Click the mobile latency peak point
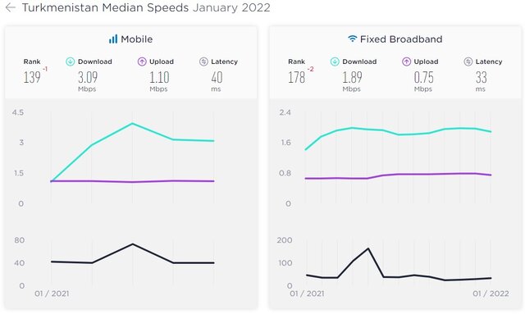Image resolution: width=525 pixels, height=314 pixels. pyautogui.click(x=133, y=244)
